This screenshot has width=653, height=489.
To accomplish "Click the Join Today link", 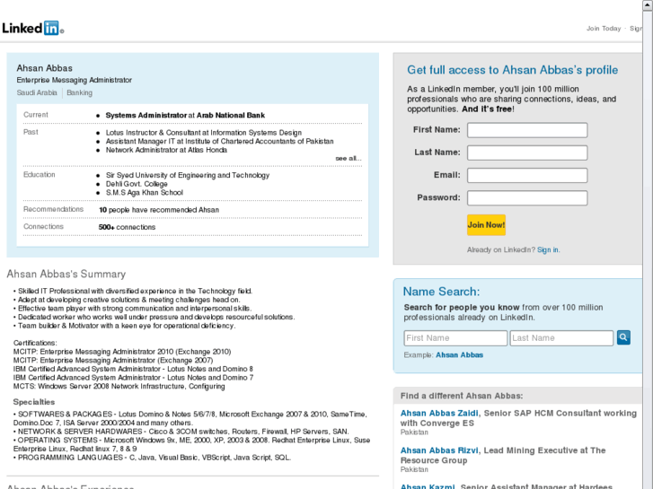I will [604, 29].
